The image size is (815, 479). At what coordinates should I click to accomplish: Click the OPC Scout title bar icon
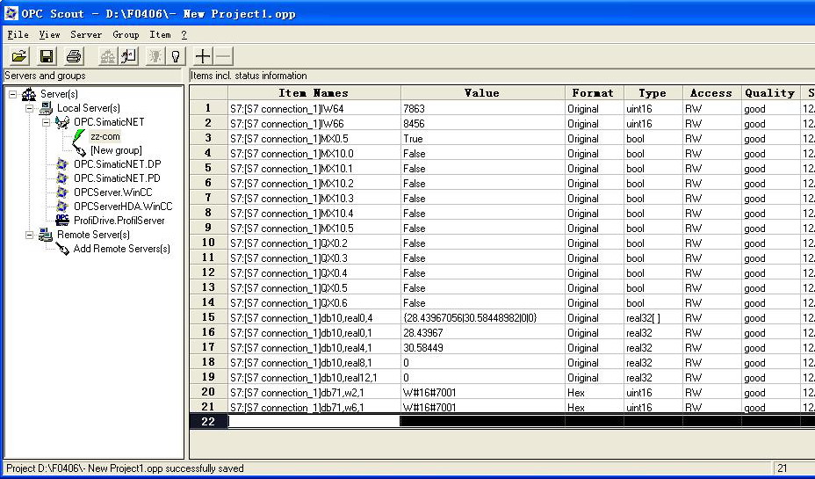[11, 13]
